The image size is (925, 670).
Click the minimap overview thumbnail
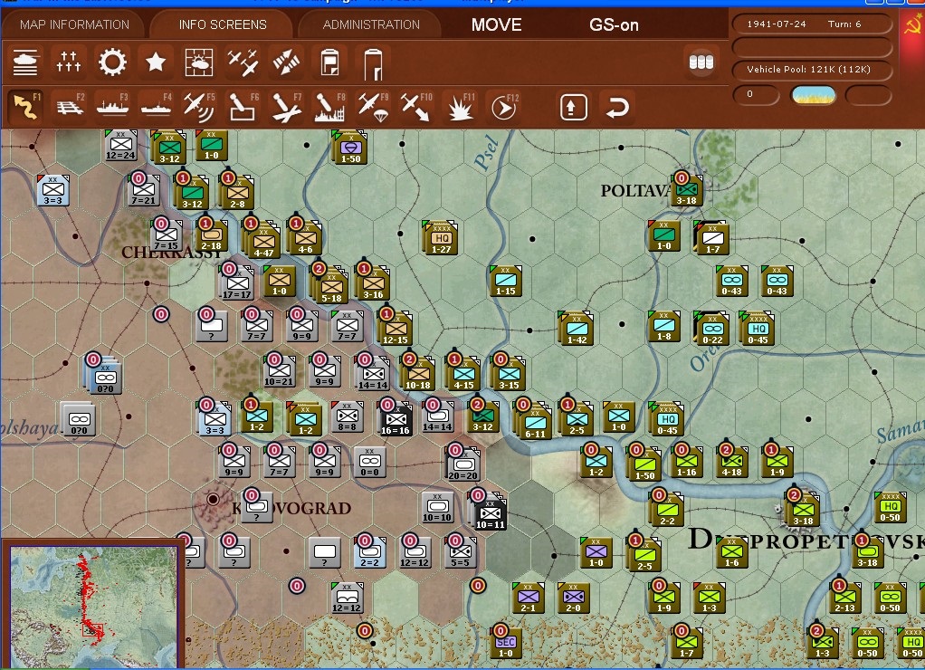[x=93, y=606]
